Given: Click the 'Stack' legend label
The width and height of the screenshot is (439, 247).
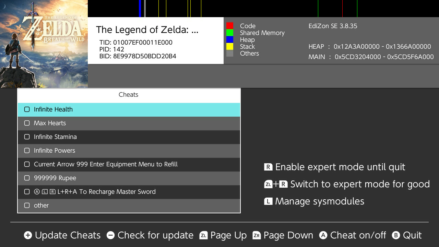Looking at the screenshot, I should click(247, 47).
